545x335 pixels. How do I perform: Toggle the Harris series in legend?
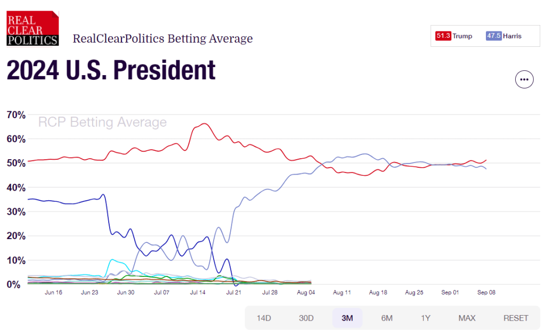(x=512, y=36)
